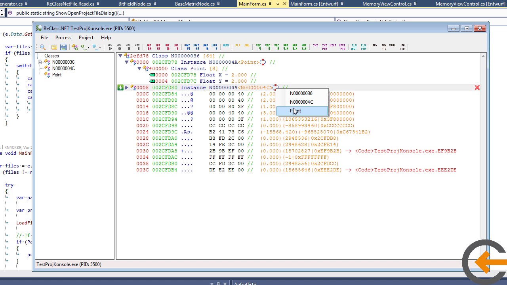507x285 pixels.
Task: Select the HEX 8 node type
Action: coord(137,47)
